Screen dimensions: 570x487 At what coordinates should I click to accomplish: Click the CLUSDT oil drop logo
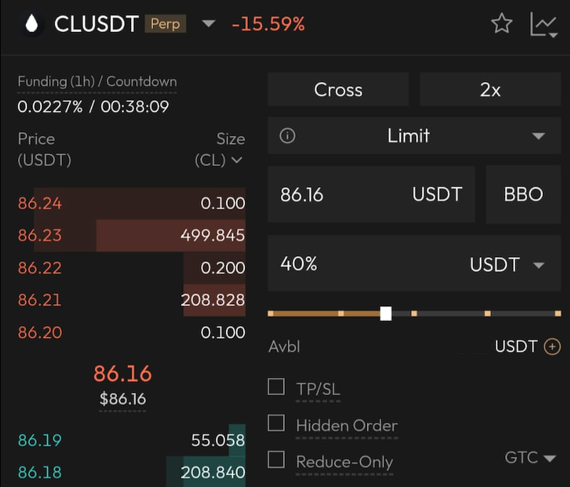(31, 23)
